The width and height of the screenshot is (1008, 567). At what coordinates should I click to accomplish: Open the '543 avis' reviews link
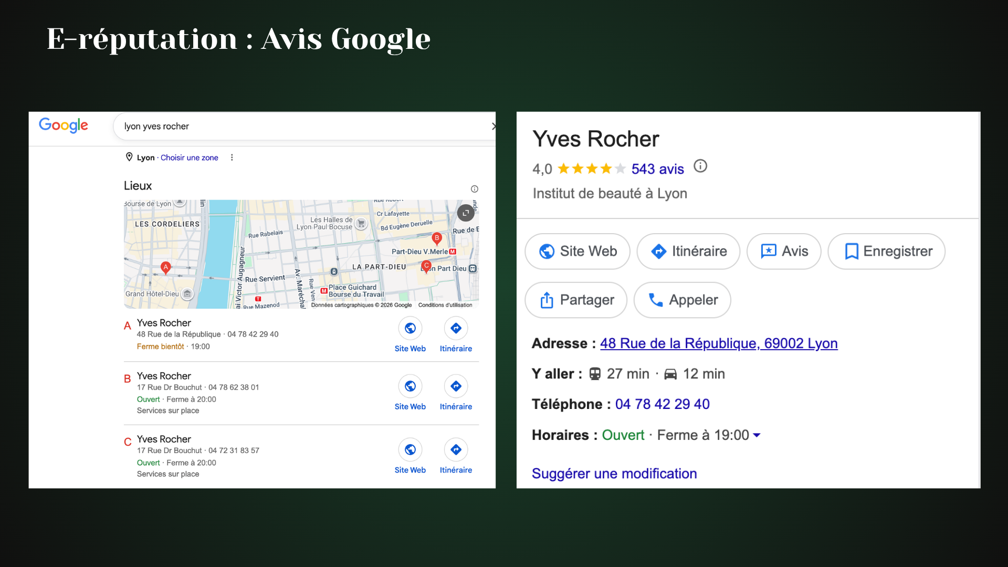point(658,169)
